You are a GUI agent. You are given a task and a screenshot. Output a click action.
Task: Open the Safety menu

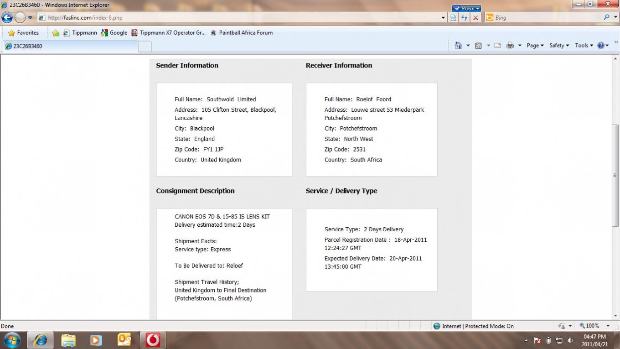559,46
